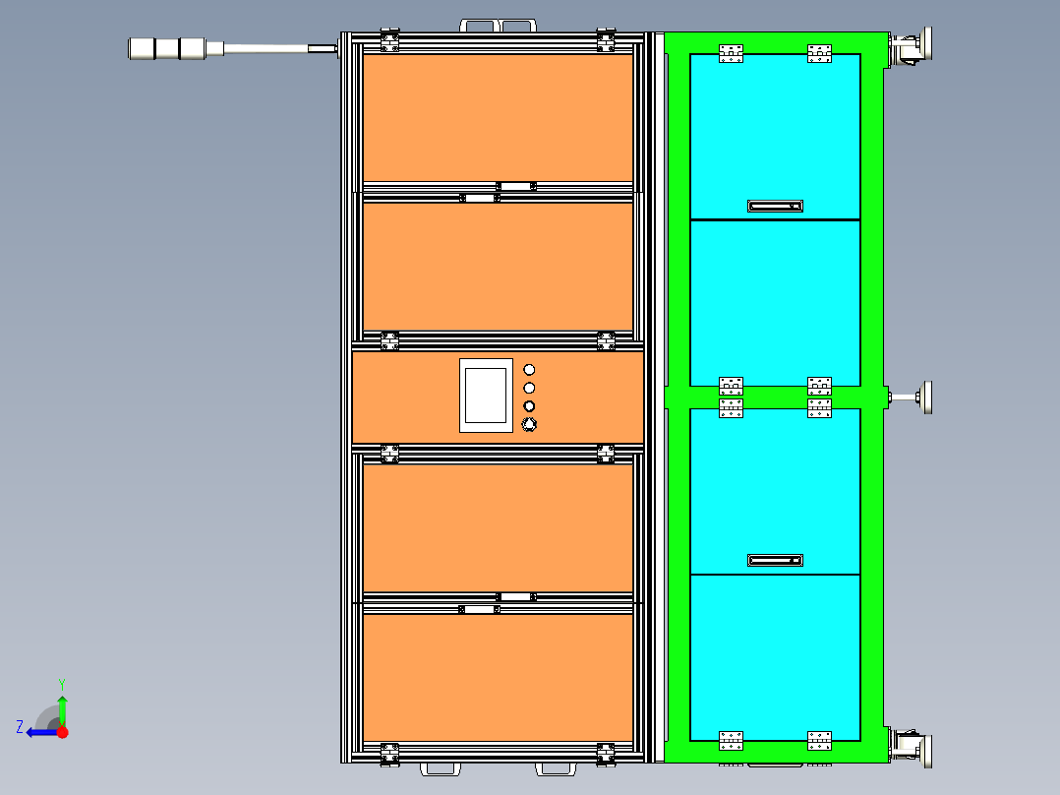Click the red origin sphere of the triad
This screenshot has height=795, width=1060.
(62, 732)
